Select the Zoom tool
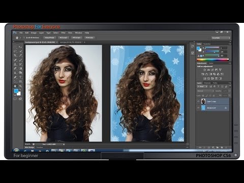Screen dimensions: 244x183 20,86
